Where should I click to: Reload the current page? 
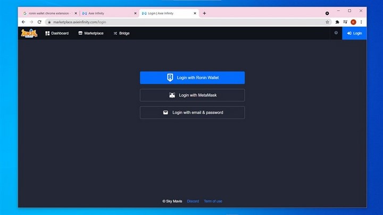[x=39, y=22]
